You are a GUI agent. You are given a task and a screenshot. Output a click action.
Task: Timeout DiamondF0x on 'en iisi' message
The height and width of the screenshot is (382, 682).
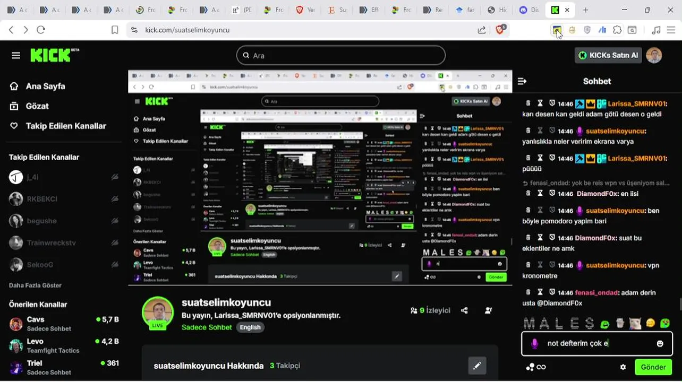(540, 194)
